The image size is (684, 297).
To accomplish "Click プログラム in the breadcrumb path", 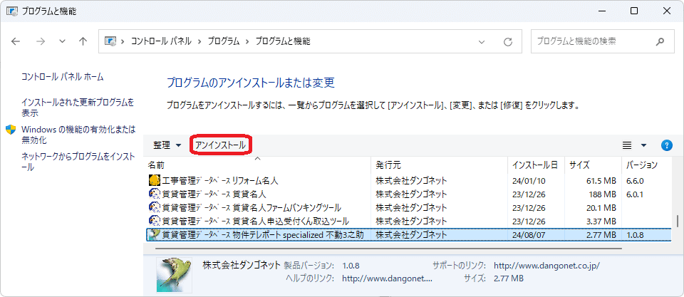I will pyautogui.click(x=224, y=41).
